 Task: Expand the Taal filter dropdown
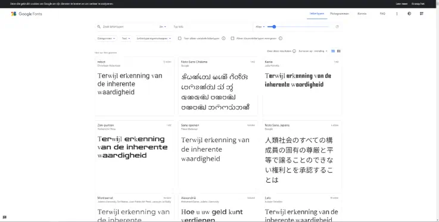(126, 39)
